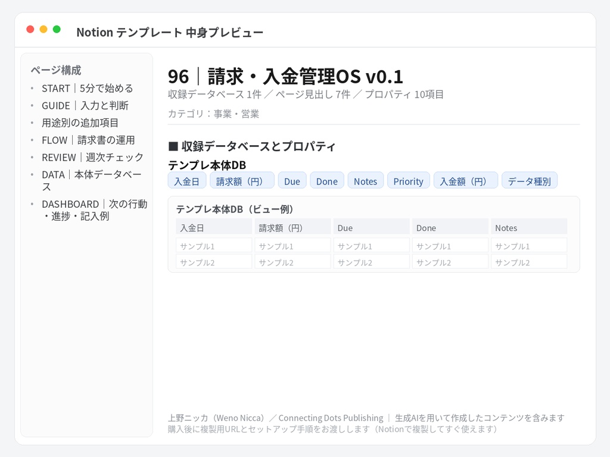Select the Done property tag
Viewport: 610px width, 457px height.
(327, 180)
